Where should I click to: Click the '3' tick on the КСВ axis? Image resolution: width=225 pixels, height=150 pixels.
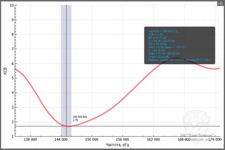pyautogui.click(x=13, y=107)
